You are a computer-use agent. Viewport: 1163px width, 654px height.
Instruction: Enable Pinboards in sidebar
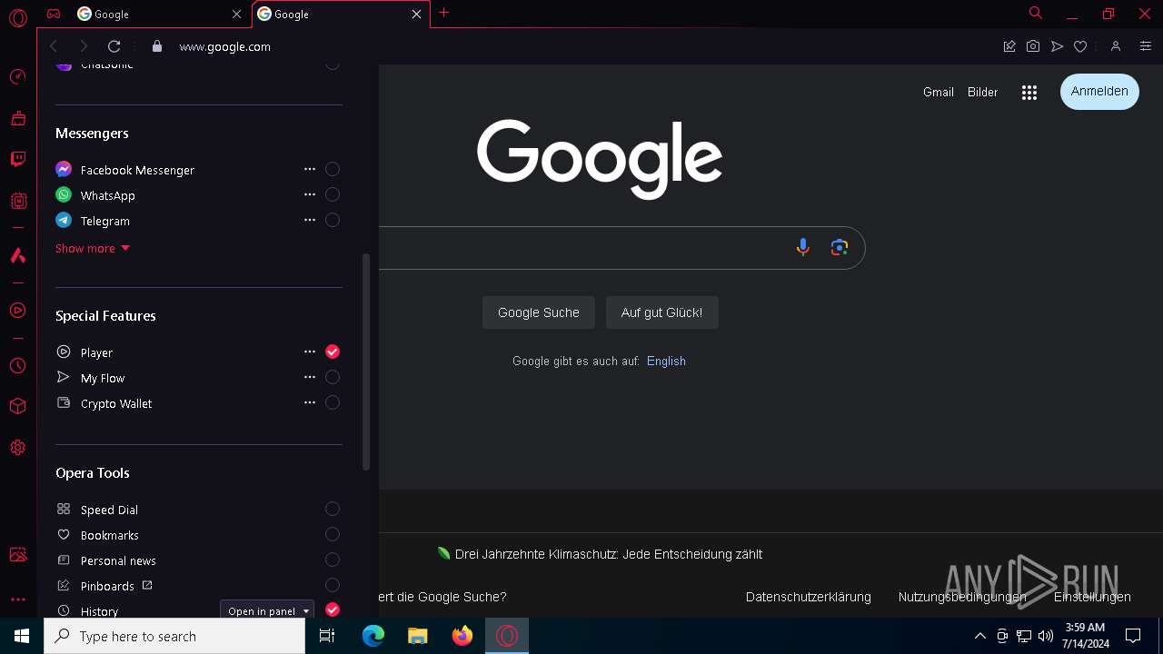pos(333,585)
